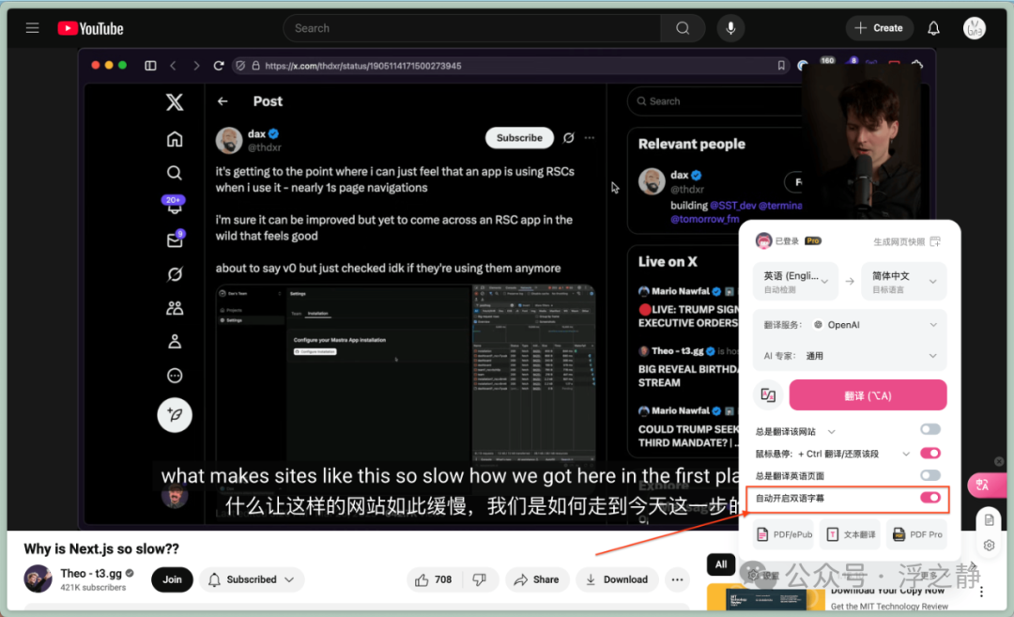Go to YouTube home via logo
This screenshot has height=617, width=1014.
90,28
